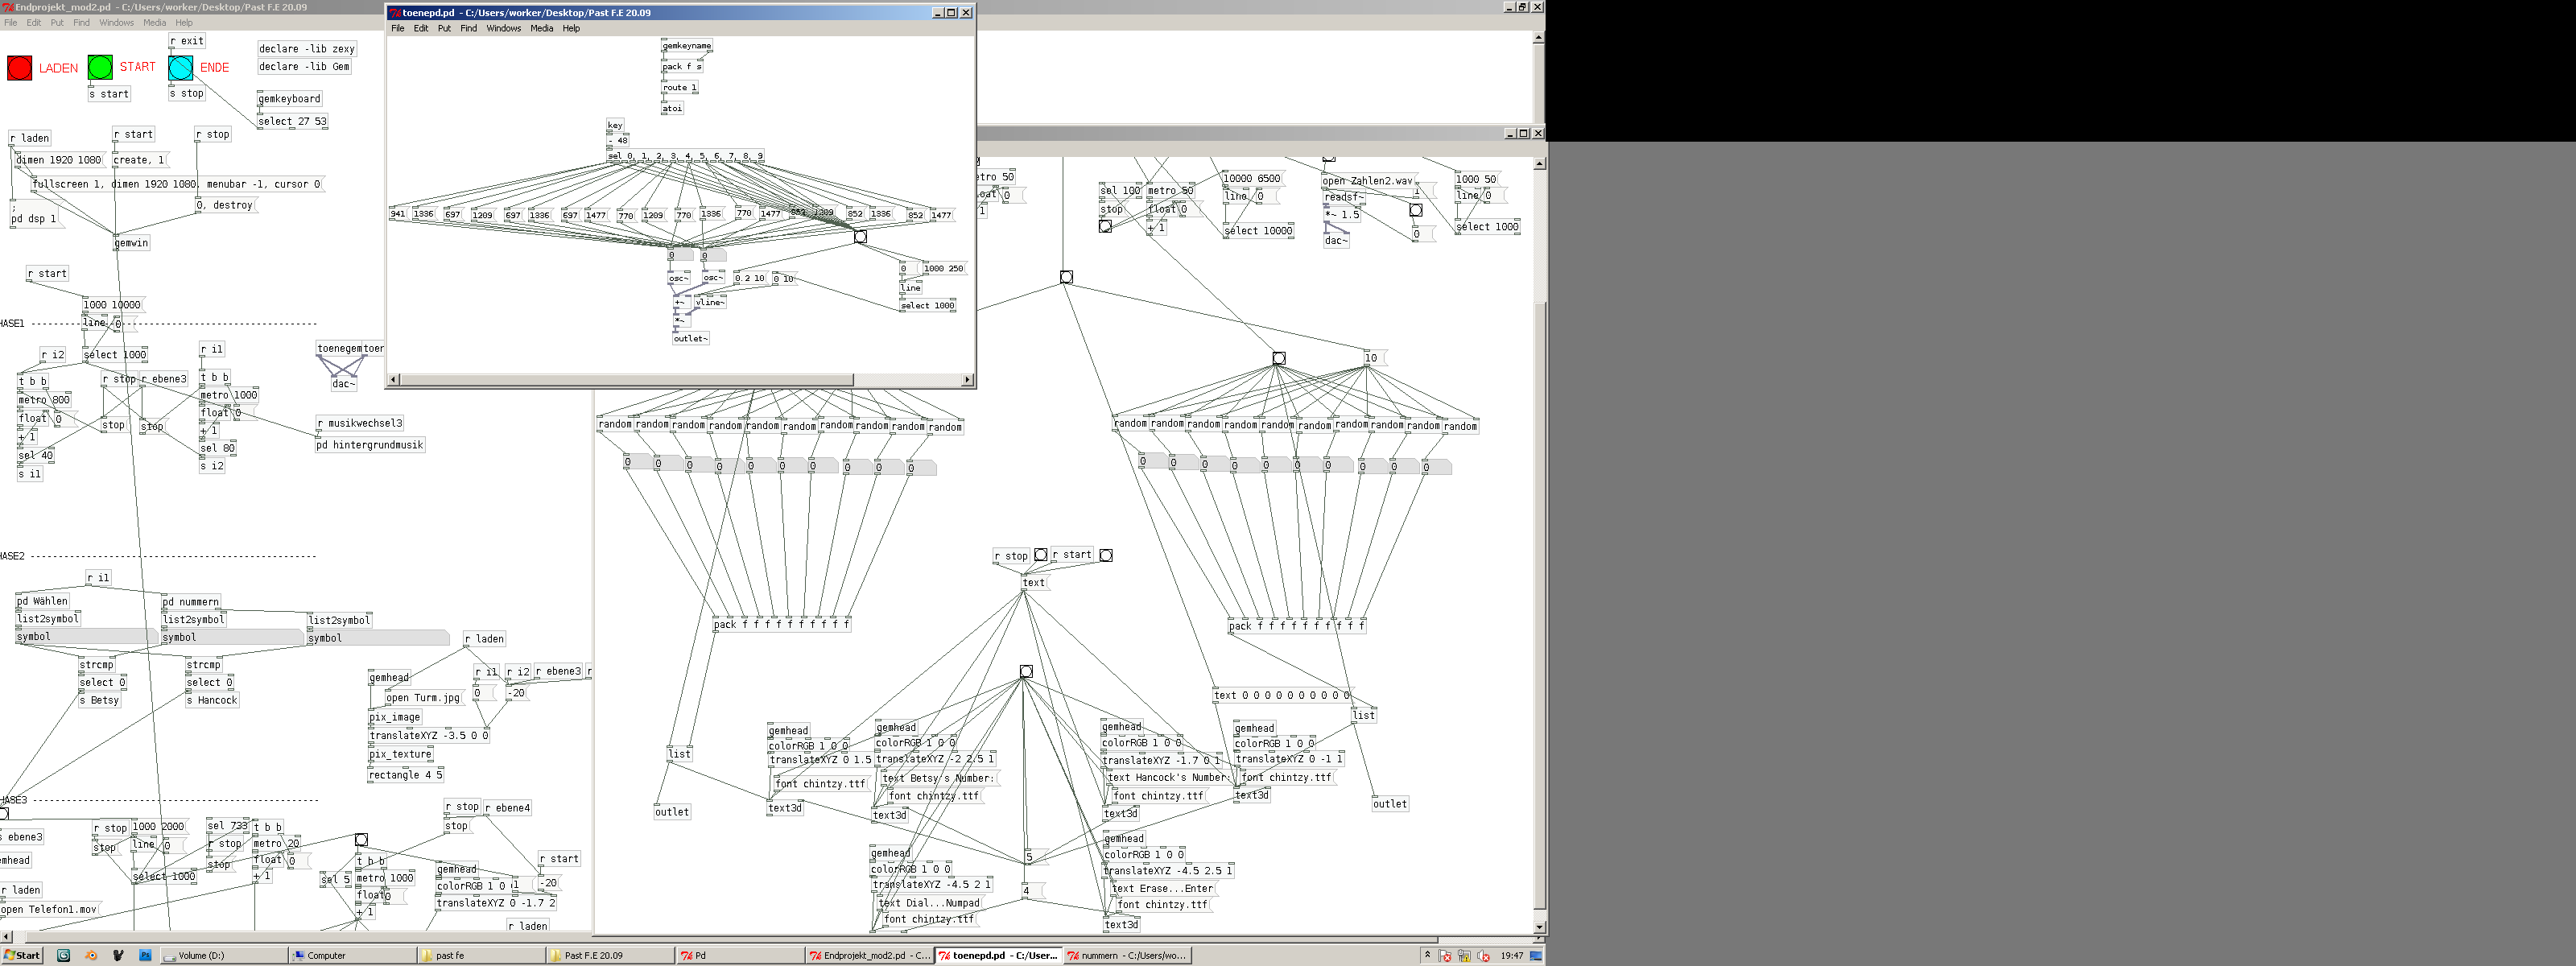Click the Pd icon in toenepd.pd title bar
Screen dimensions: 2576x966
click(x=395, y=13)
